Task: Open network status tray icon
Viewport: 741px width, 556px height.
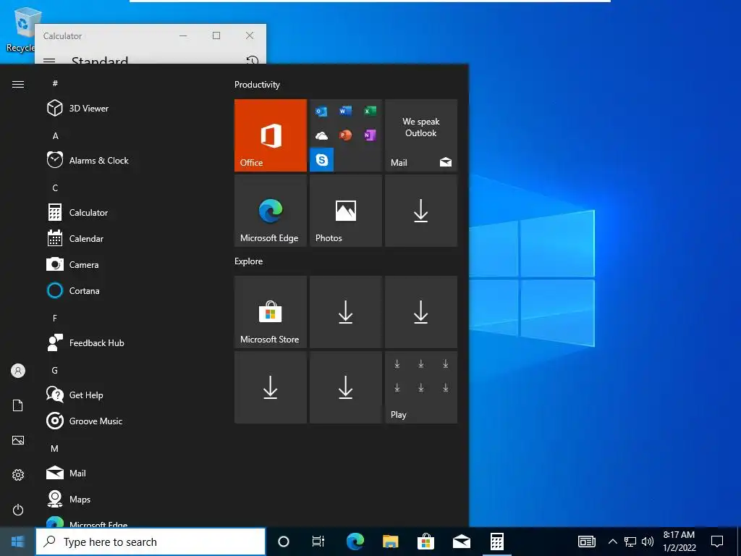Action: 630,542
